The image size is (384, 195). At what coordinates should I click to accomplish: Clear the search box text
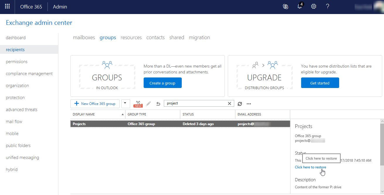[230, 103]
